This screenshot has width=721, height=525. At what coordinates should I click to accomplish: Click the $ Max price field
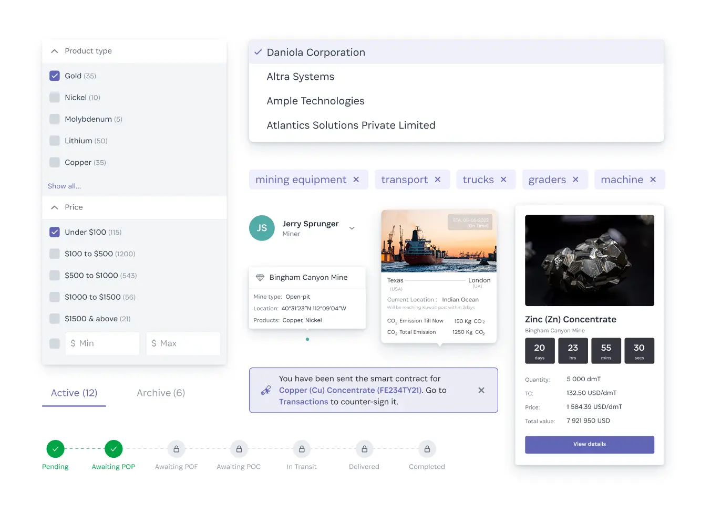point(183,343)
